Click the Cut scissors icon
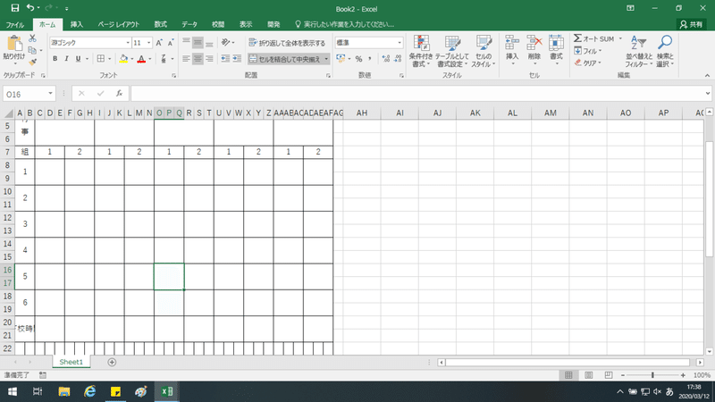 click(32, 38)
